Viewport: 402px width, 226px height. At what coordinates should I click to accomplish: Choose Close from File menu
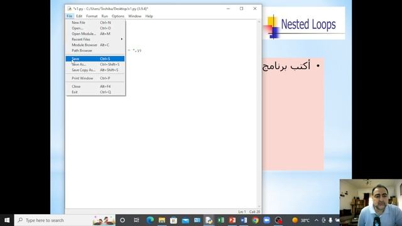click(95, 87)
